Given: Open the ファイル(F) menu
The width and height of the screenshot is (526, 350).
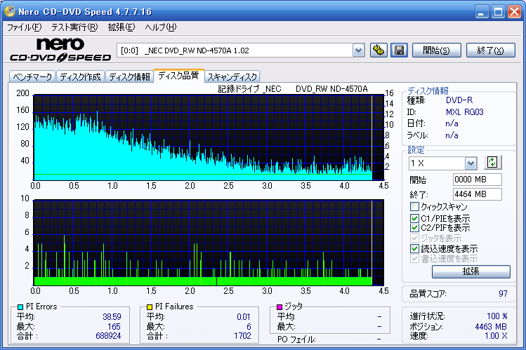Looking at the screenshot, I should click(25, 27).
